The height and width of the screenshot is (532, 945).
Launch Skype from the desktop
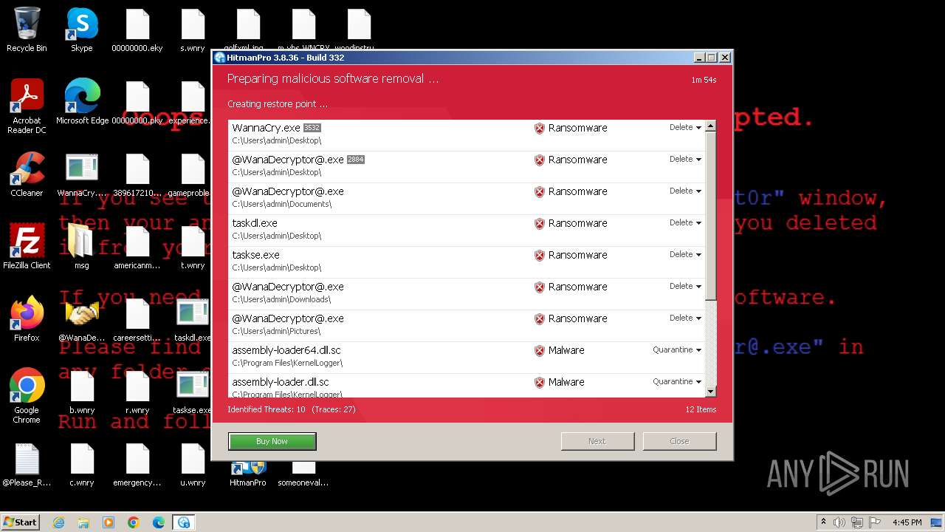coord(82,30)
